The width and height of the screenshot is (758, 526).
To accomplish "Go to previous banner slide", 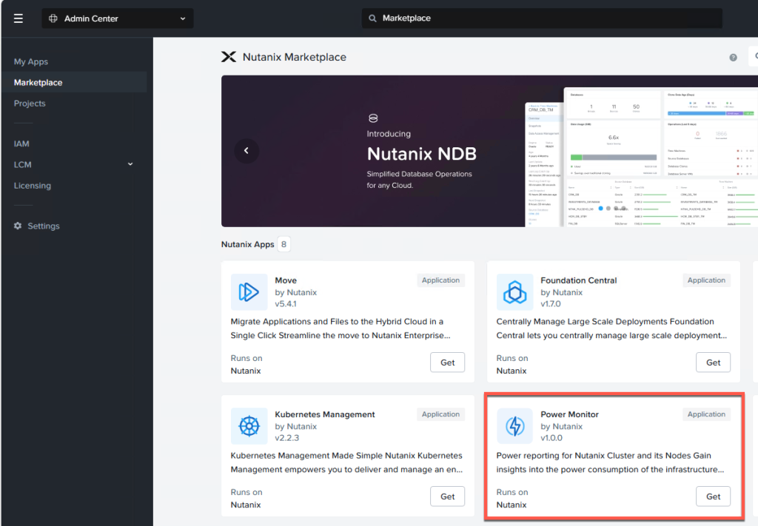I will [x=246, y=151].
